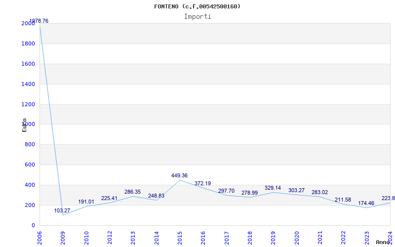The image size is (395, 247).
Task: Click the x-axis year 2014
Action: pyautogui.click(x=157, y=238)
